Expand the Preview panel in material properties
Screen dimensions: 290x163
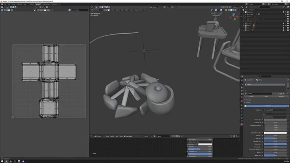point(248,100)
